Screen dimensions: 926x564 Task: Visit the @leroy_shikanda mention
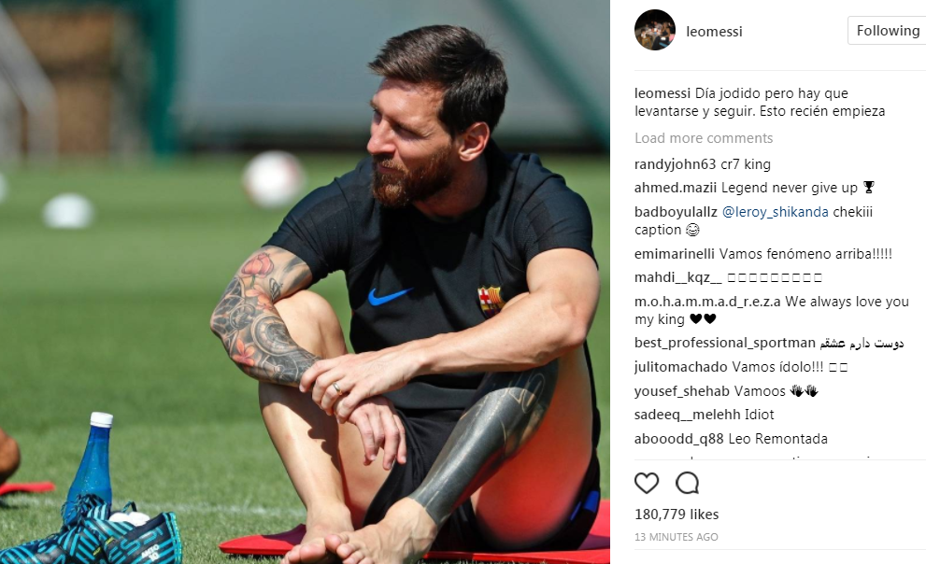point(775,212)
